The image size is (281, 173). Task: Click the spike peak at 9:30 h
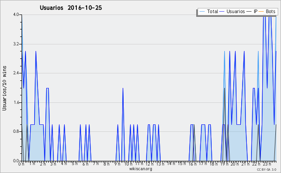(123, 88)
